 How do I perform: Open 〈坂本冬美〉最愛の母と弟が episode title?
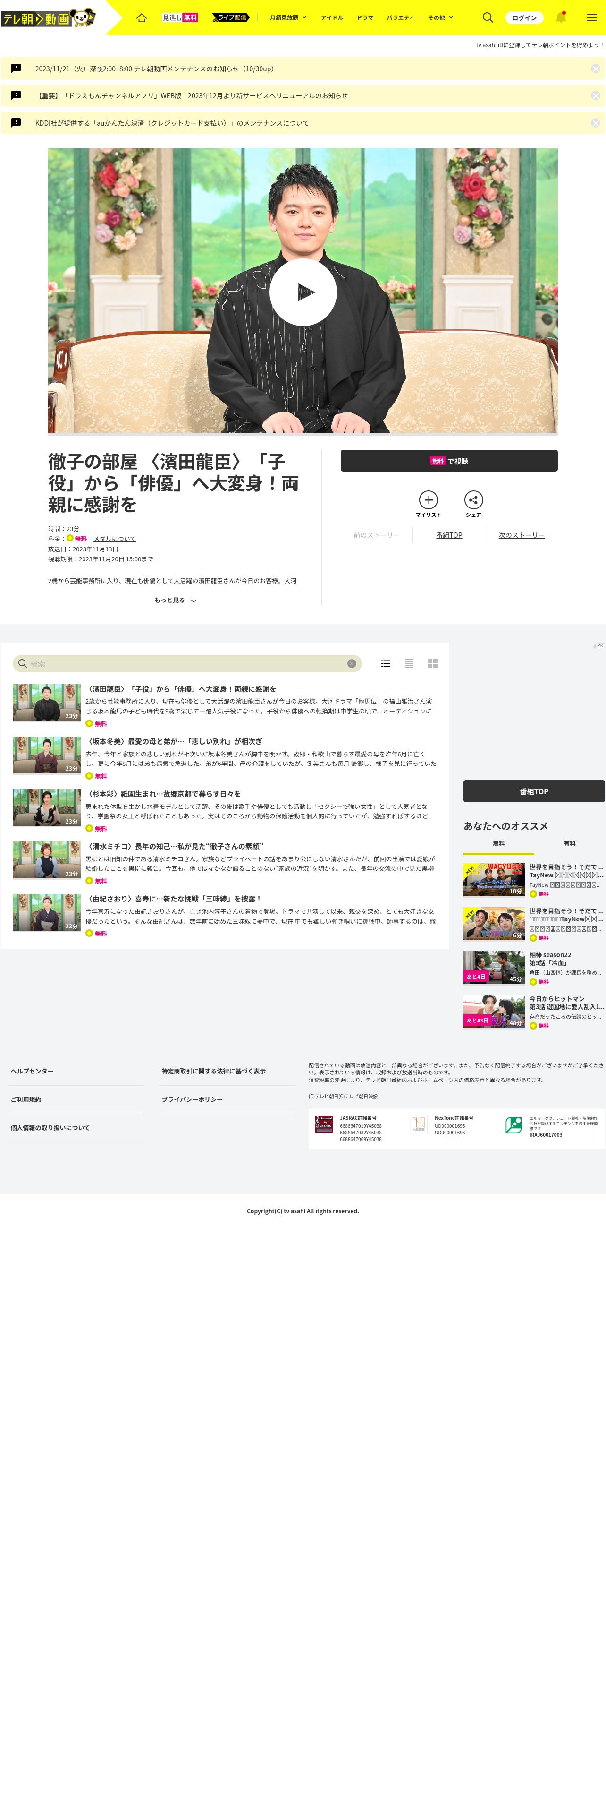pos(174,741)
